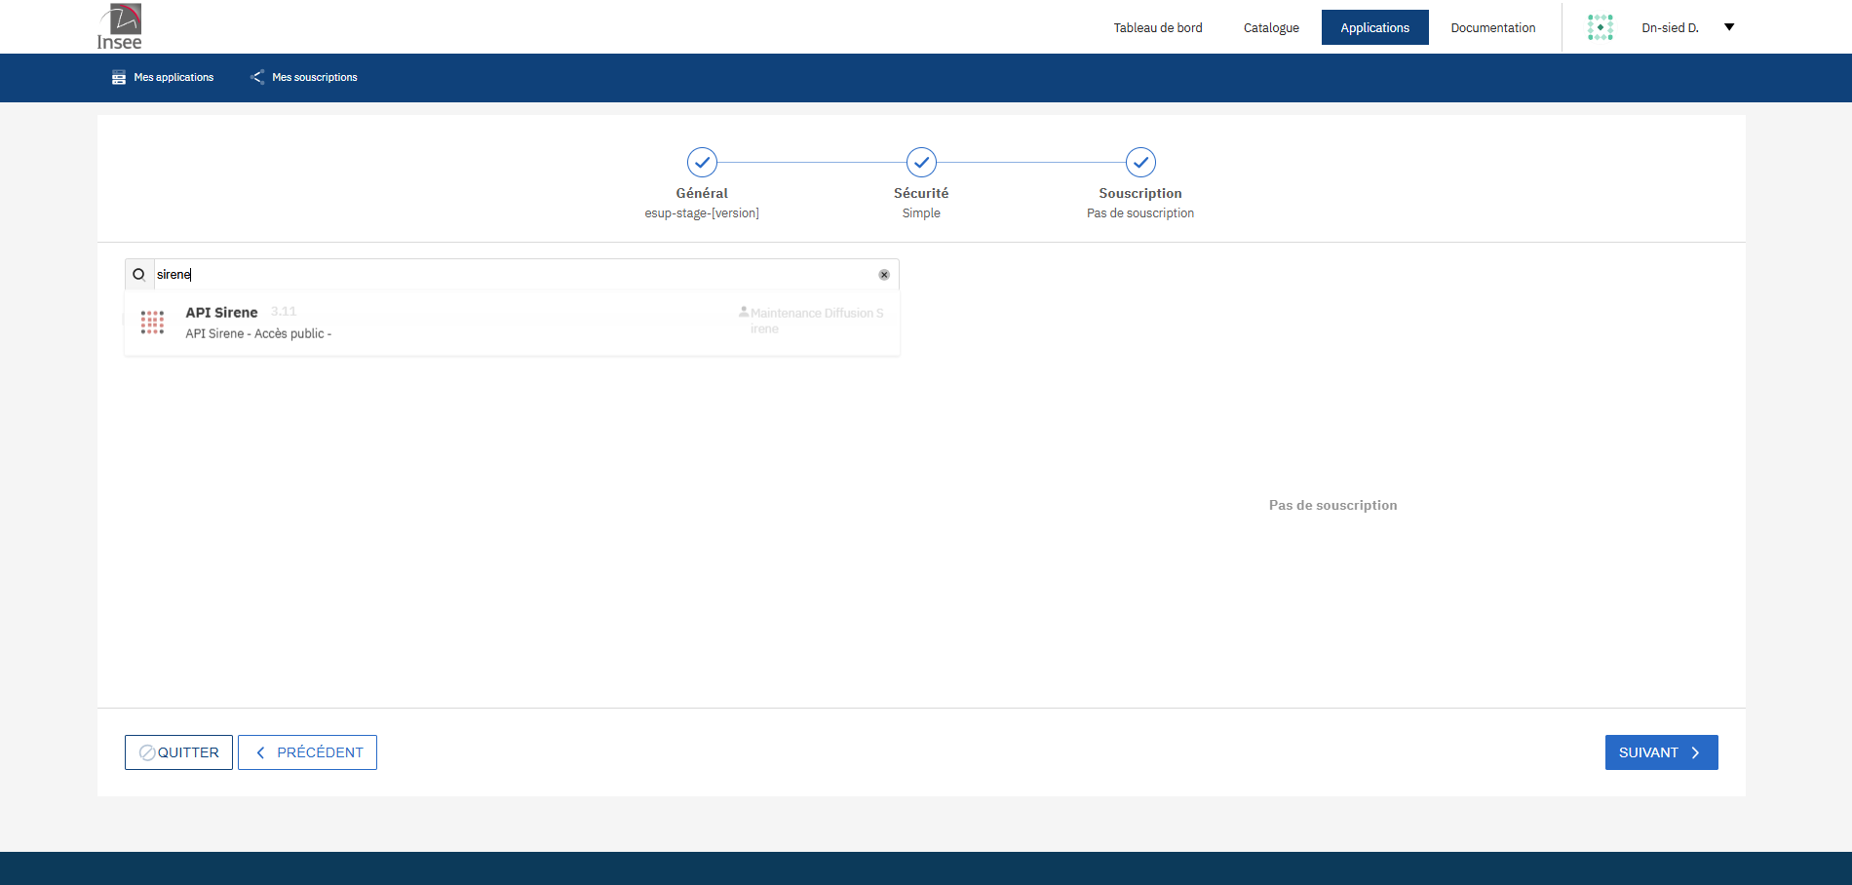Clear the search field with the X icon
Image resolution: width=1852 pixels, height=885 pixels.
tap(884, 275)
